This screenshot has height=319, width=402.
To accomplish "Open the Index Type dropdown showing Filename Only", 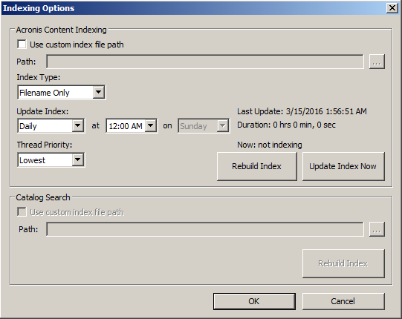I will [x=61, y=92].
